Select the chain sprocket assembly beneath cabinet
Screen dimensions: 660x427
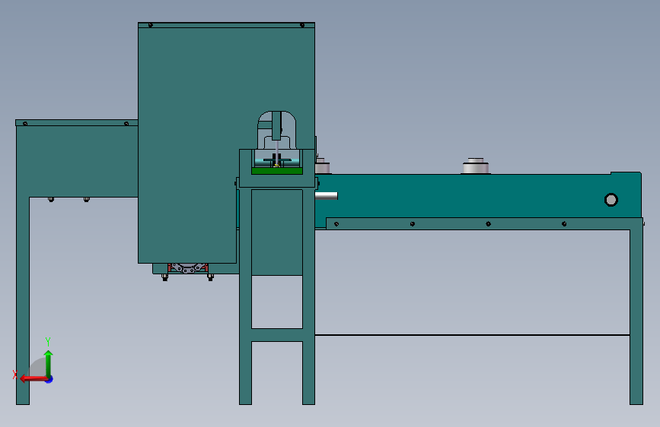click(x=188, y=268)
